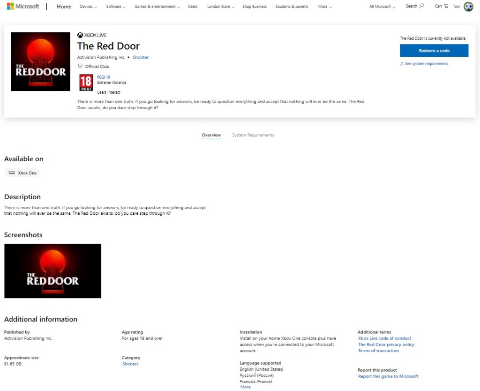480x391 pixels.
Task: Open the shopping Cart icon
Action: 445,6
